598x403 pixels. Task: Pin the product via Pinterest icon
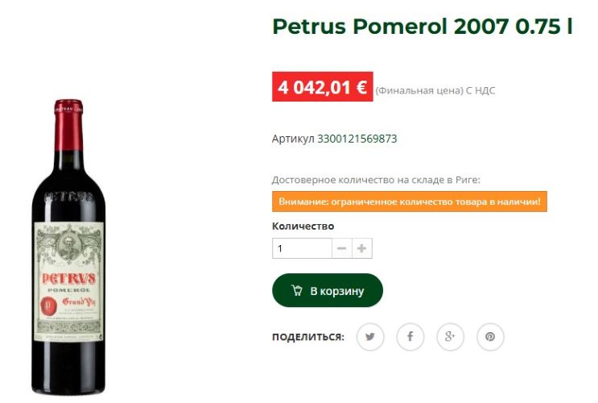coord(490,337)
